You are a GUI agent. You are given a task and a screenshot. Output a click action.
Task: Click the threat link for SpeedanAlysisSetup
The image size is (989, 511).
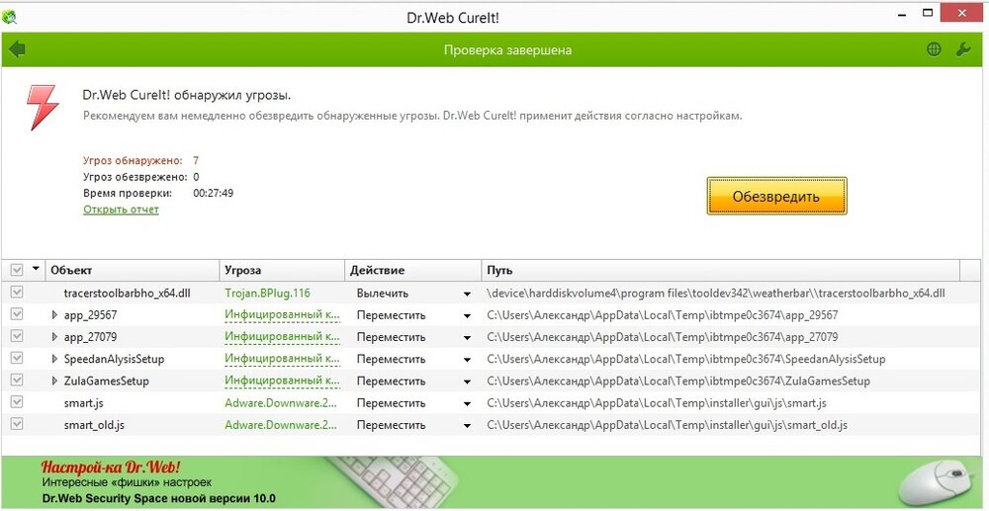click(x=282, y=359)
